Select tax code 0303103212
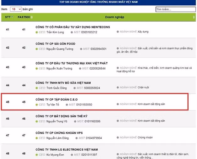Image resolution: width=197 pixels, height=159 pixels. pyautogui.click(x=89, y=32)
